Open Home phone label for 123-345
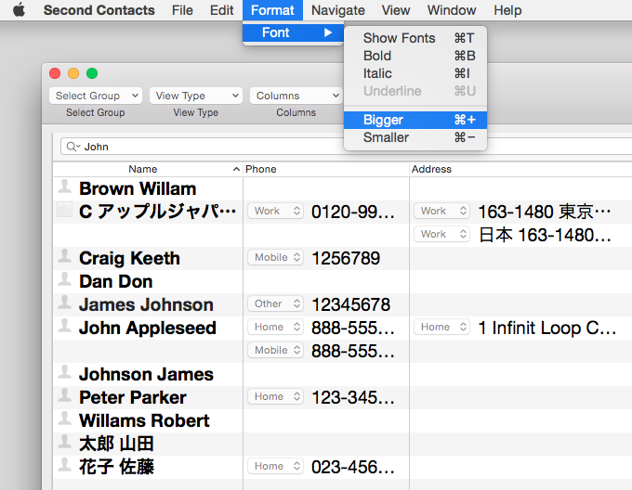This screenshot has width=632, height=490. click(x=275, y=396)
